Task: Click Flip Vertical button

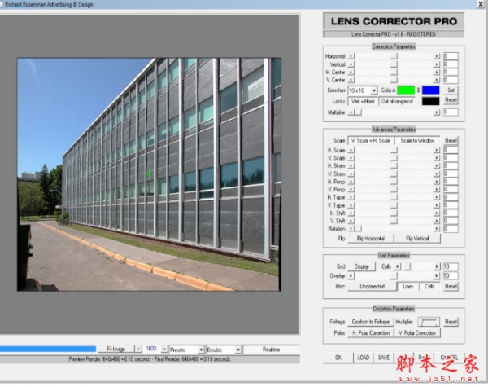Action: click(x=417, y=239)
